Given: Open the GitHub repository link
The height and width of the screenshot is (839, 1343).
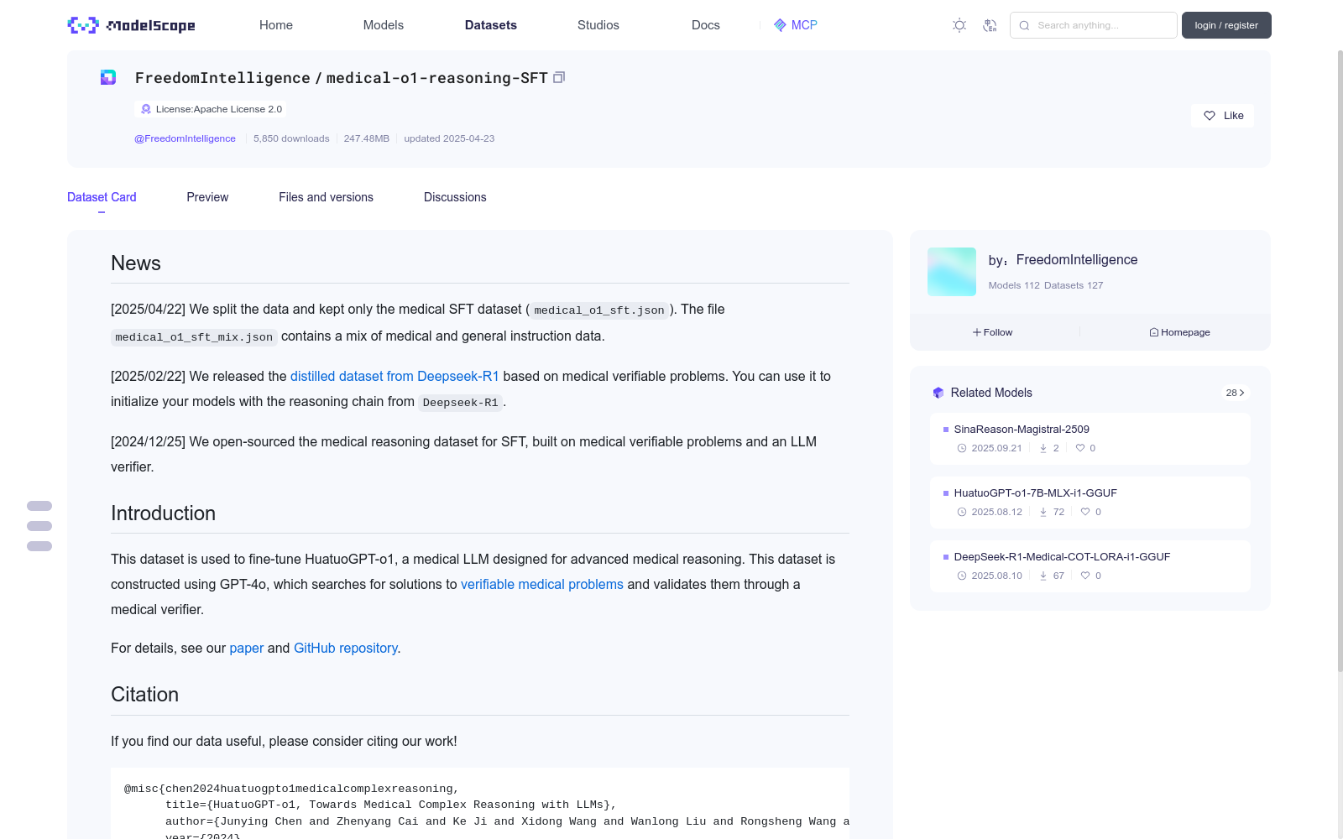Looking at the screenshot, I should 346,649.
